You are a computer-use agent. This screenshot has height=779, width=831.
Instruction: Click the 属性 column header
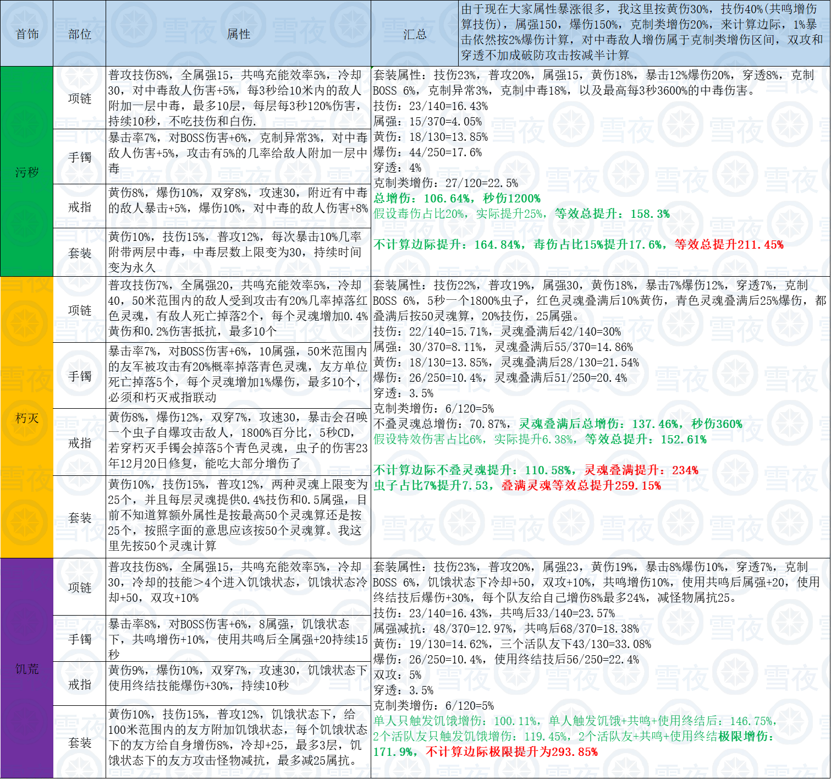pos(238,34)
